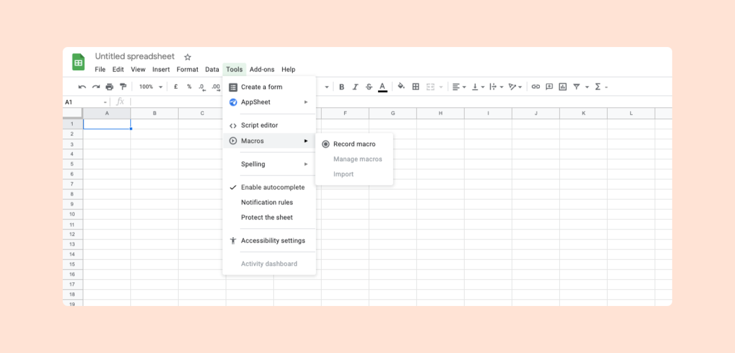
Task: Click the Print icon
Action: point(109,87)
